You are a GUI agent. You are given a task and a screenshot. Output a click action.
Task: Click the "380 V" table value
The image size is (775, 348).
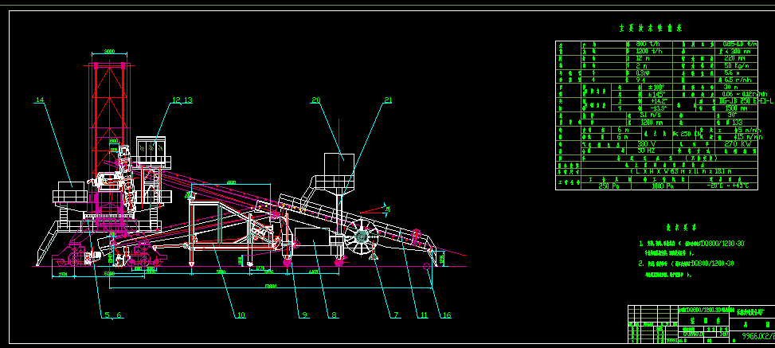tap(647, 144)
